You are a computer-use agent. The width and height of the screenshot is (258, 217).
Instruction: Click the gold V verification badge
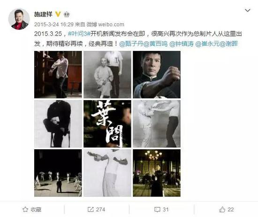(x=58, y=14)
